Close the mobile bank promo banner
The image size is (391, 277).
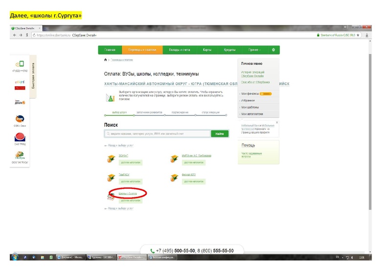(277, 122)
